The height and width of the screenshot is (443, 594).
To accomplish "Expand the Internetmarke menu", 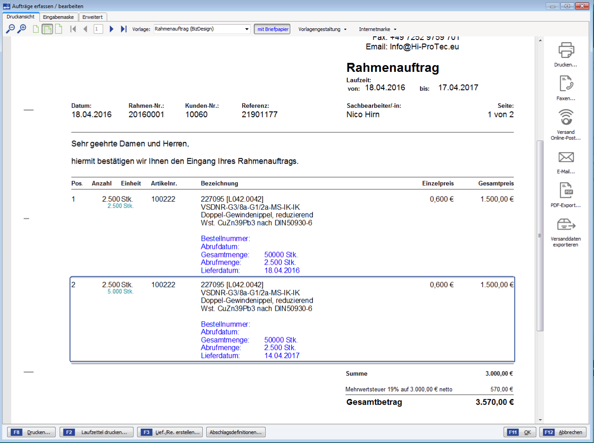I will [377, 29].
